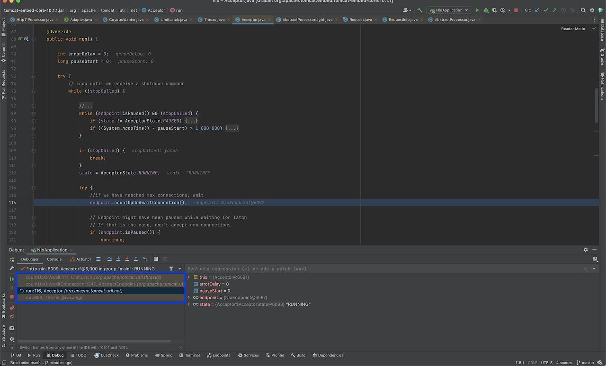Open the thread selector dropdown arrow

180,268
